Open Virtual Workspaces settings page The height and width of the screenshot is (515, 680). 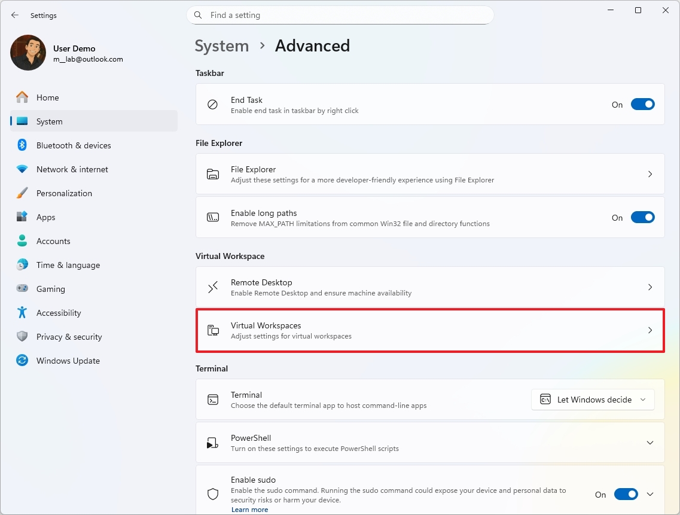click(x=429, y=330)
